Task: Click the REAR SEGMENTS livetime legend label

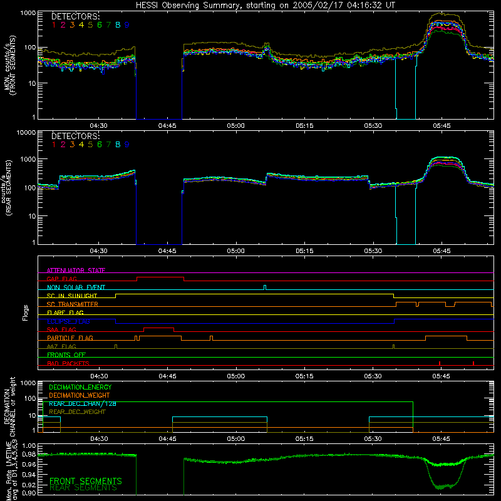Action: pyautogui.click(x=83, y=488)
